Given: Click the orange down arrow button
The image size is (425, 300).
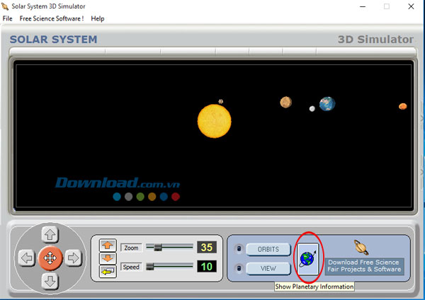Looking at the screenshot, I should click(108, 258).
